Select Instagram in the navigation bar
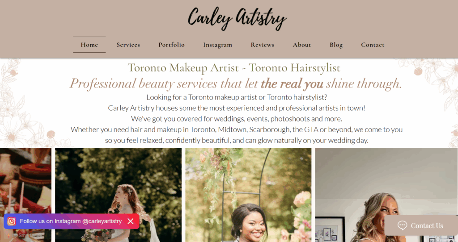This screenshot has height=242, width=458. pyautogui.click(x=218, y=45)
